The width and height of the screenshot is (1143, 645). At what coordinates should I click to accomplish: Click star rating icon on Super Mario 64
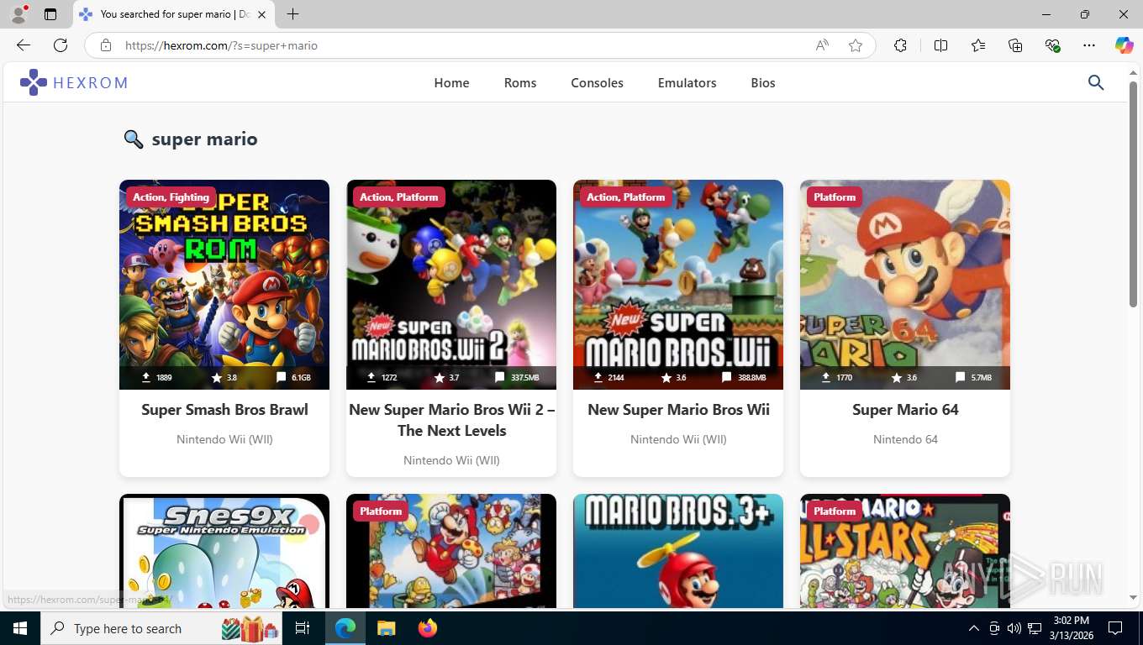tap(897, 378)
